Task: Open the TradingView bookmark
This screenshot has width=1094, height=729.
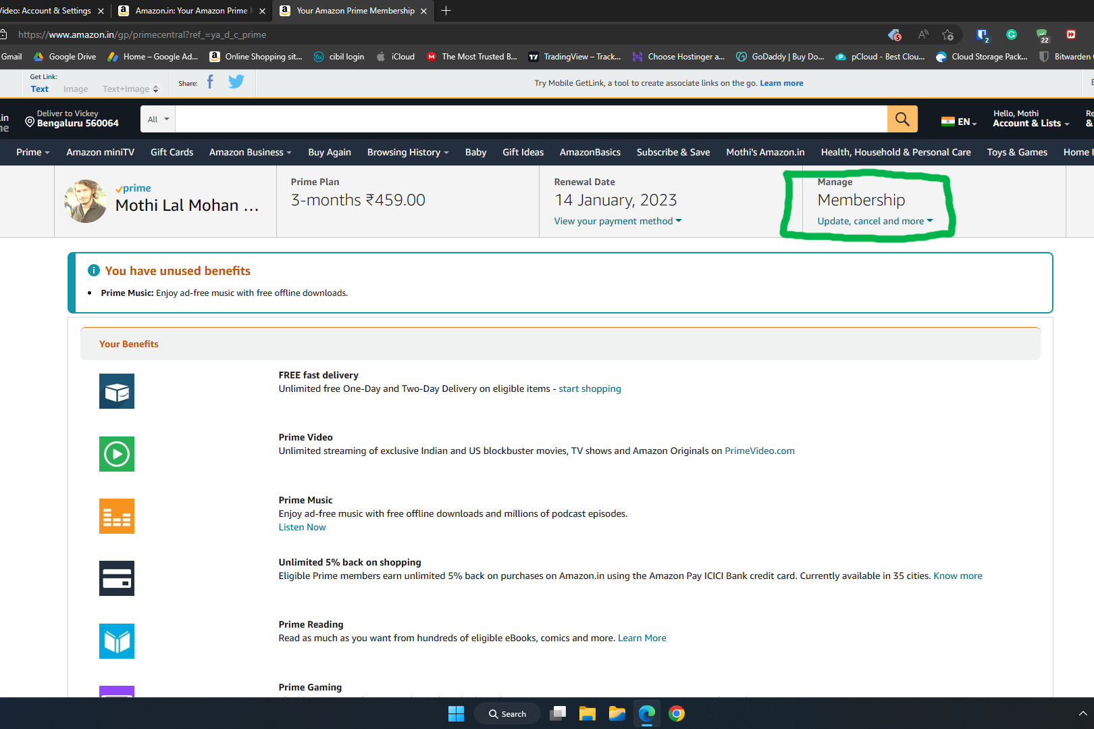Action: (575, 57)
